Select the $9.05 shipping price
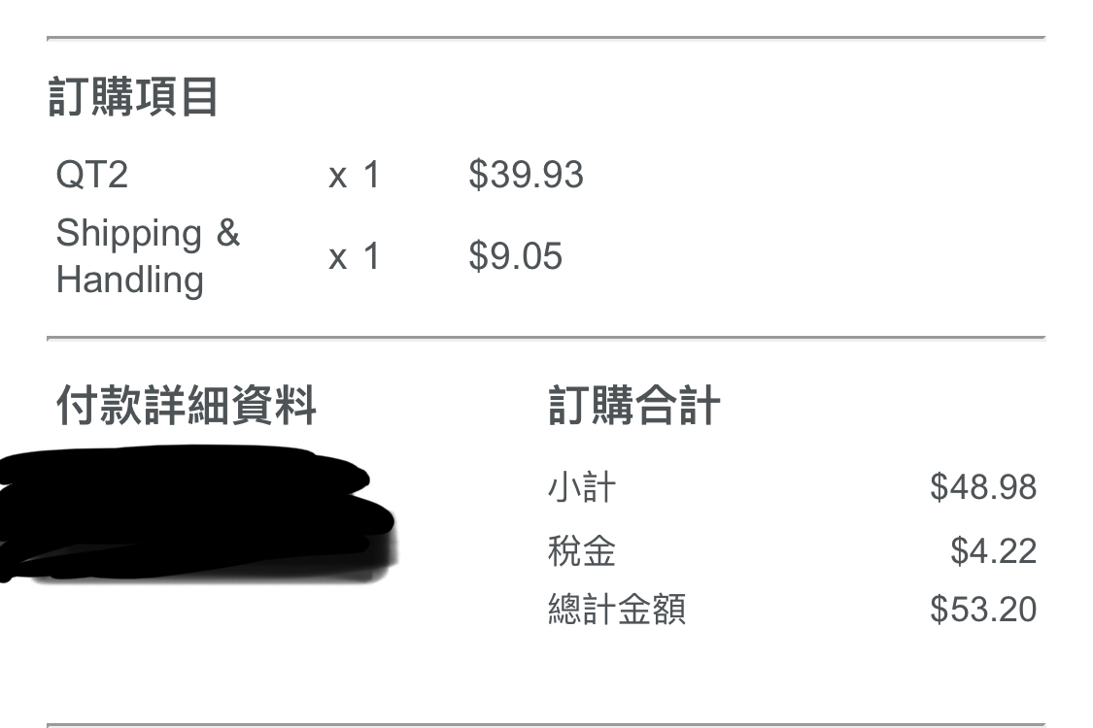This screenshot has height=728, width=1093. pyautogui.click(x=515, y=256)
